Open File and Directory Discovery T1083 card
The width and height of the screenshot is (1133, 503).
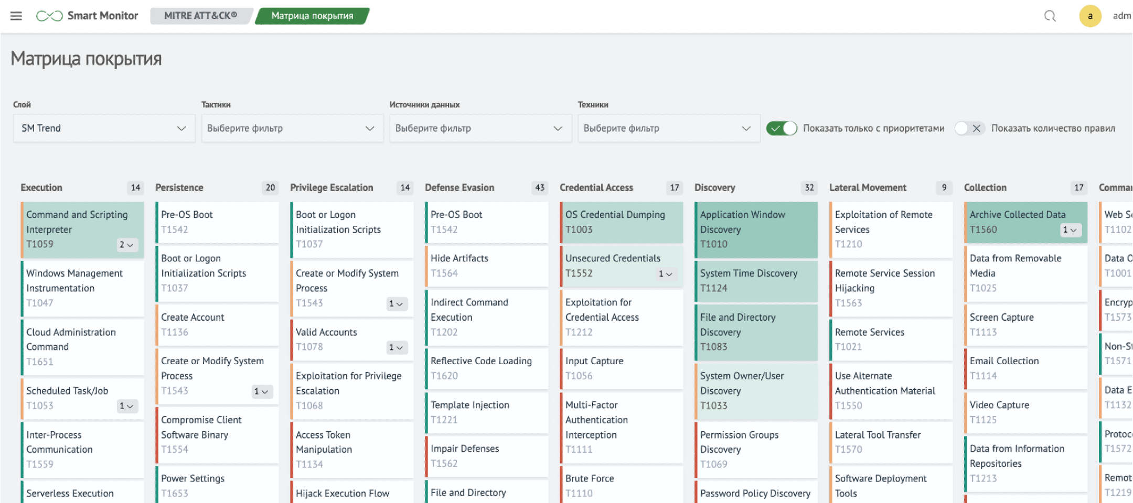(756, 332)
